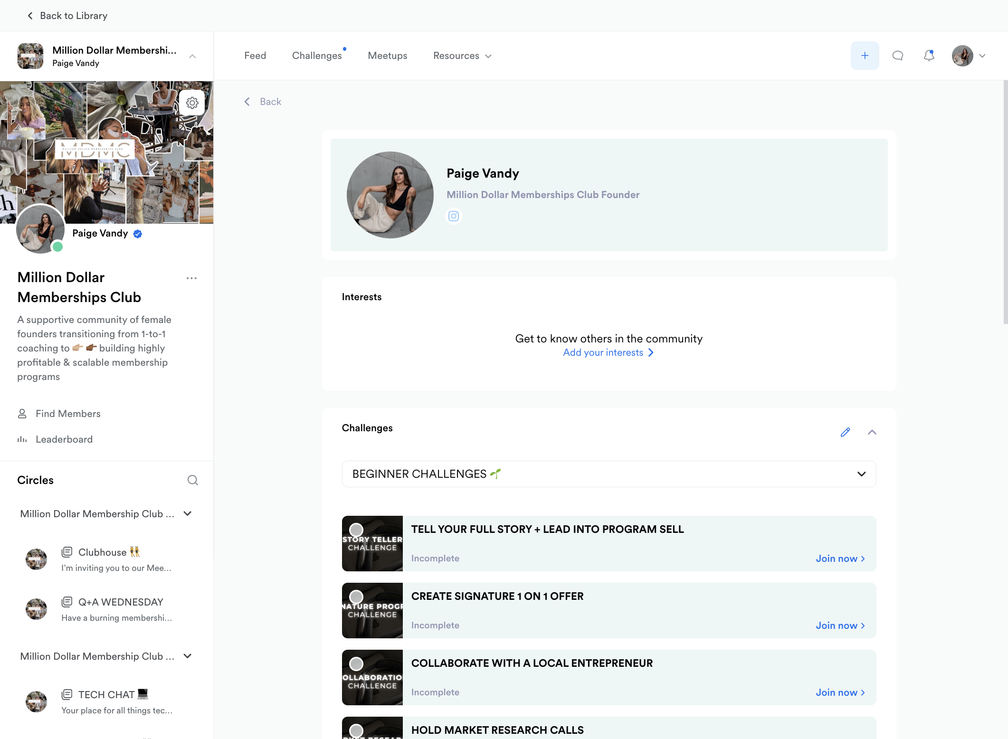
Task: Toggle completion circle on Market Research challenge
Action: coord(356,730)
